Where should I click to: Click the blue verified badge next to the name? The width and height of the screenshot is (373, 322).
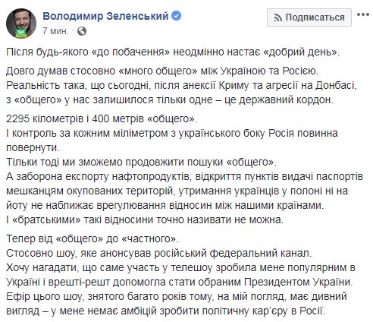coord(177,16)
